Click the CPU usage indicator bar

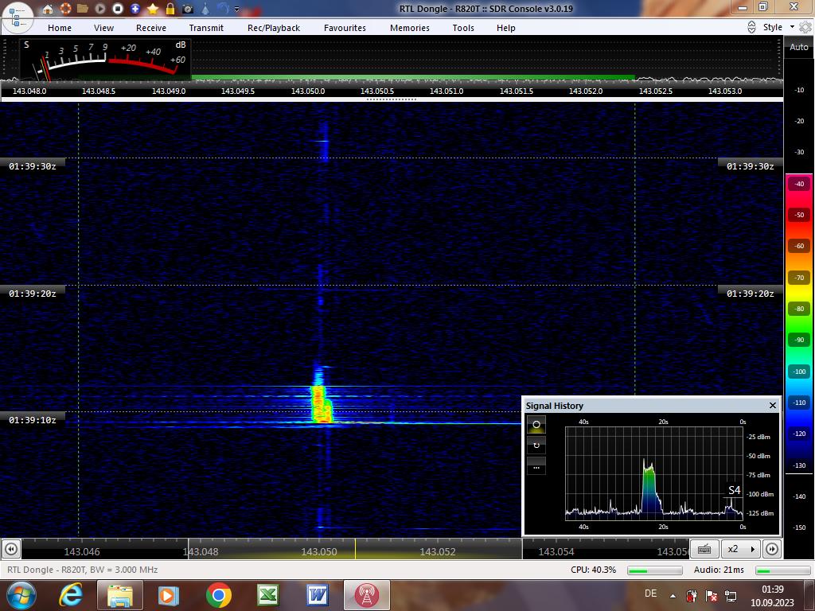click(654, 570)
